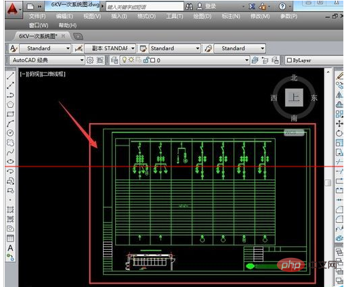Open the 绘图(D) menu
The image size is (344, 287).
pos(202,16)
